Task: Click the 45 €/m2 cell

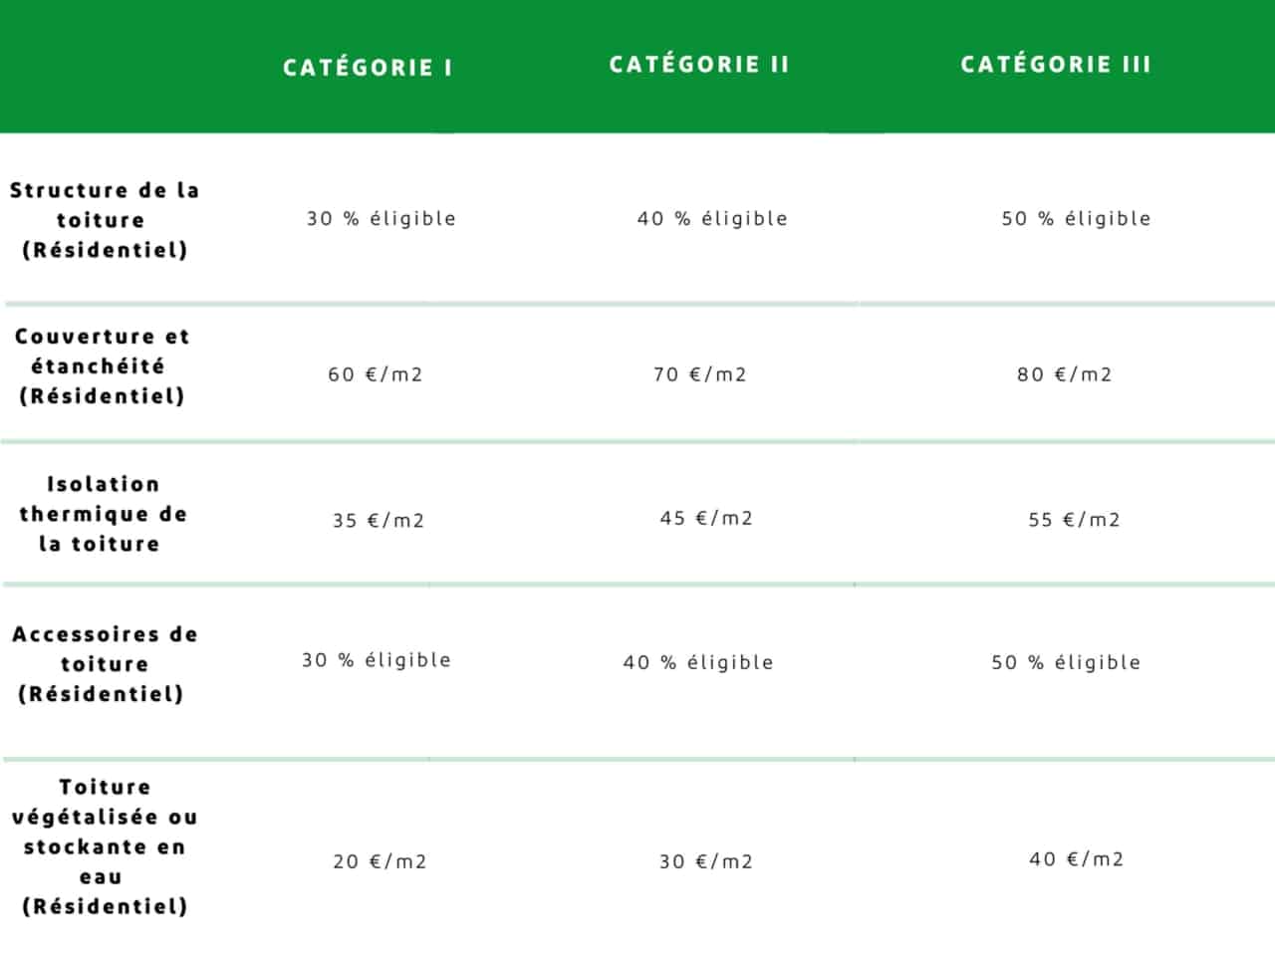Action: tap(706, 518)
